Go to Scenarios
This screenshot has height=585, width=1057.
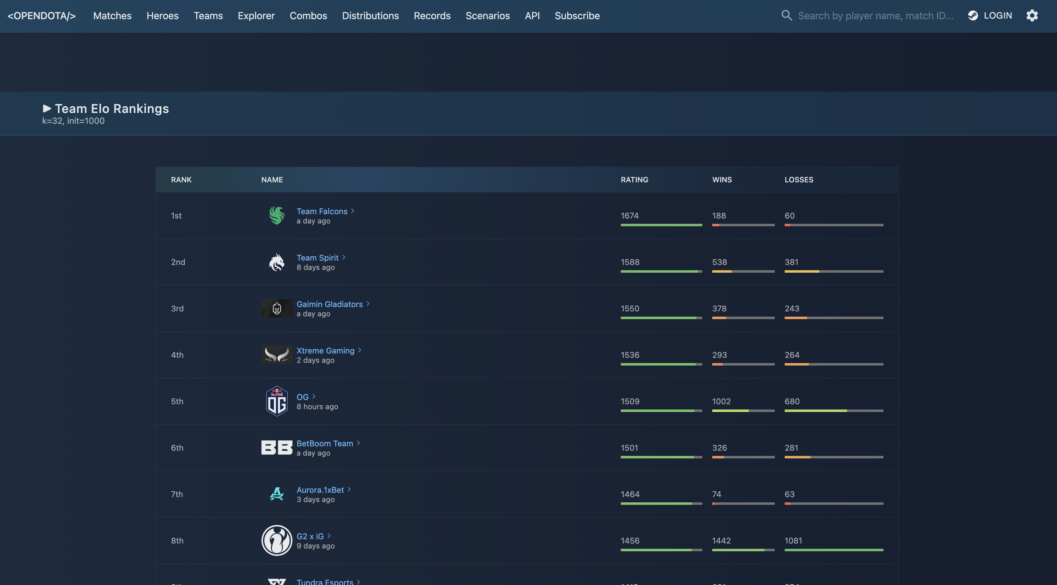click(488, 16)
